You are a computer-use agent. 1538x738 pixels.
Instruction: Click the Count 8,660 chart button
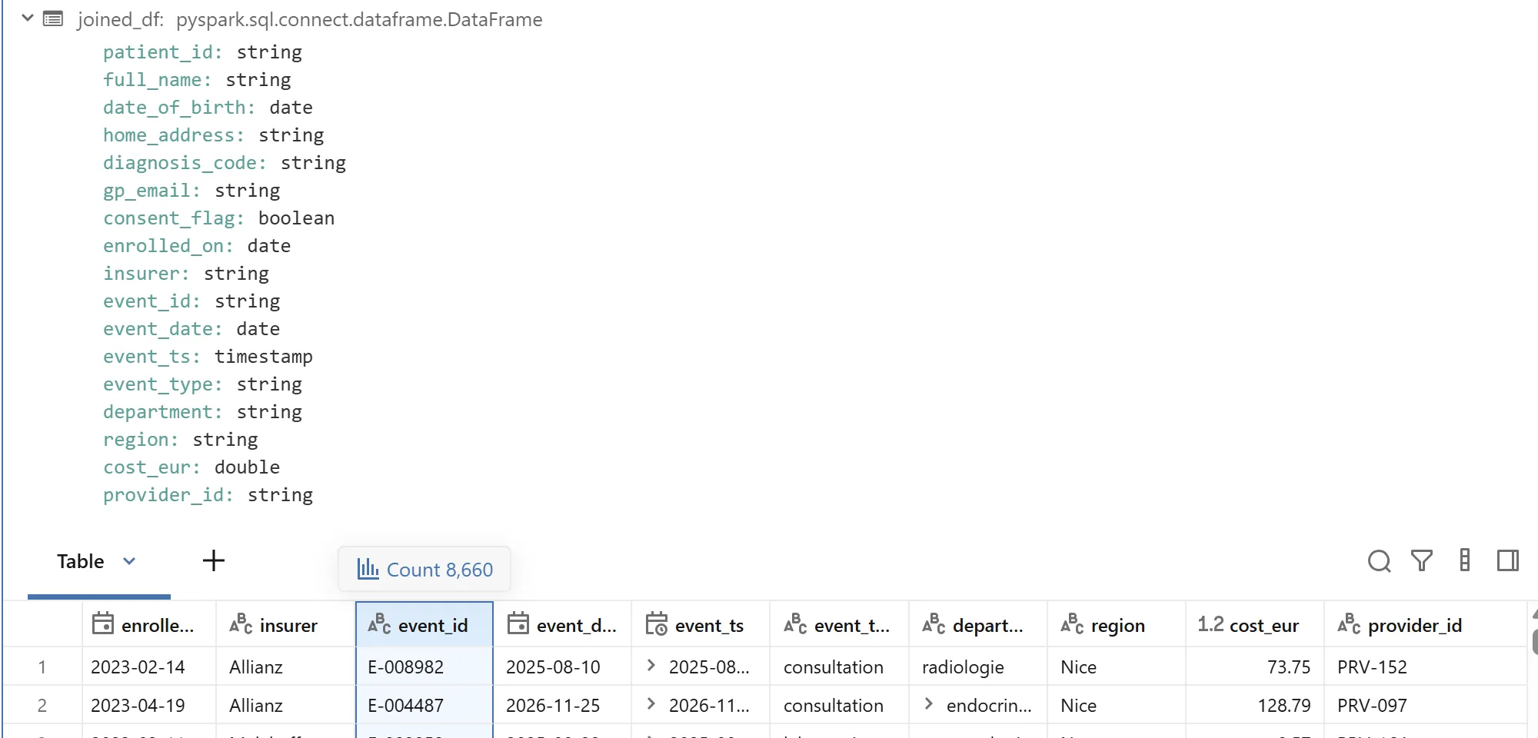[424, 569]
